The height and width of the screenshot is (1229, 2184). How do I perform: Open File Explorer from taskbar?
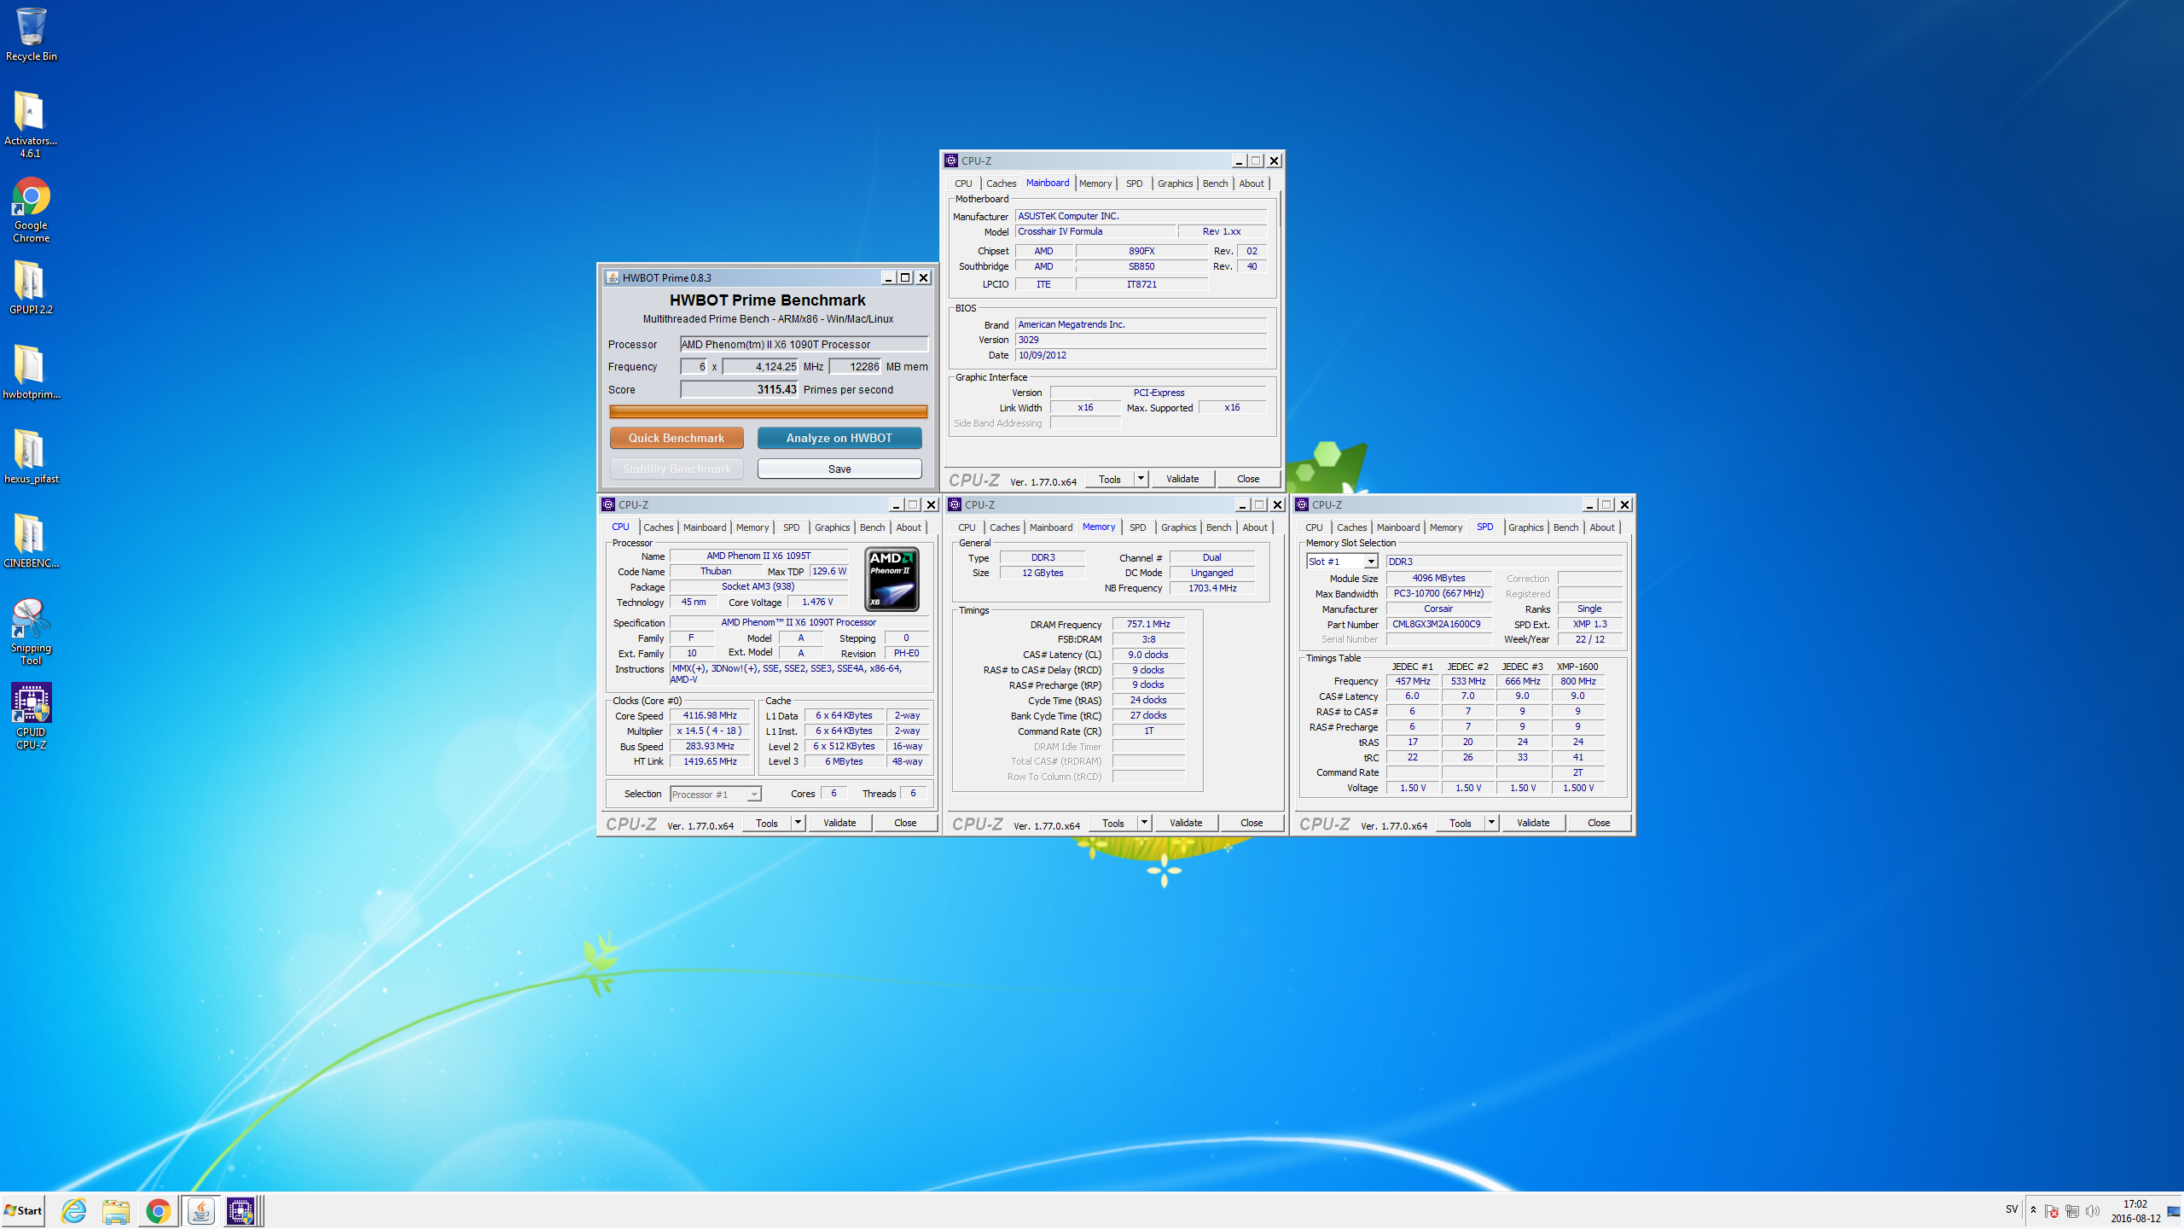tap(116, 1210)
